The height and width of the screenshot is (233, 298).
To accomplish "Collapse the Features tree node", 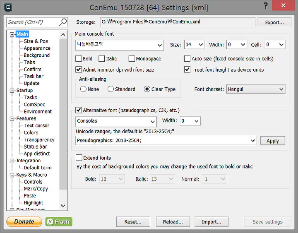I will click(x=12, y=119).
